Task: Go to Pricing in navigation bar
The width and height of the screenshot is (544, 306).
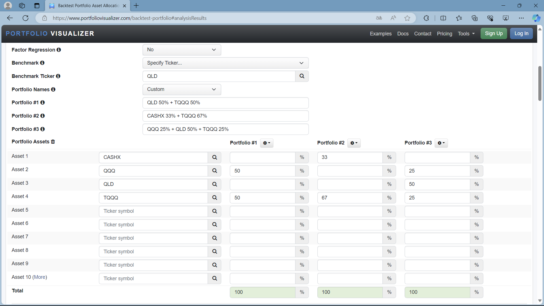Action: [x=444, y=34]
